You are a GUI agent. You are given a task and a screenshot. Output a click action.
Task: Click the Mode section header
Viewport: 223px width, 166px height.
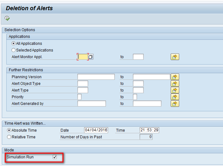click(x=9, y=150)
